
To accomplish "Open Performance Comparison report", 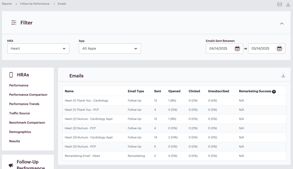I will [x=28, y=95].
